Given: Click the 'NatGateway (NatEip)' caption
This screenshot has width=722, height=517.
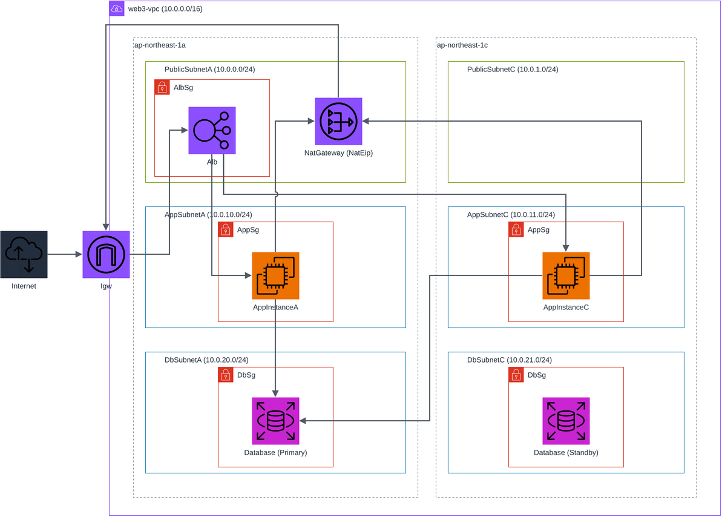Looking at the screenshot, I should click(x=338, y=153).
